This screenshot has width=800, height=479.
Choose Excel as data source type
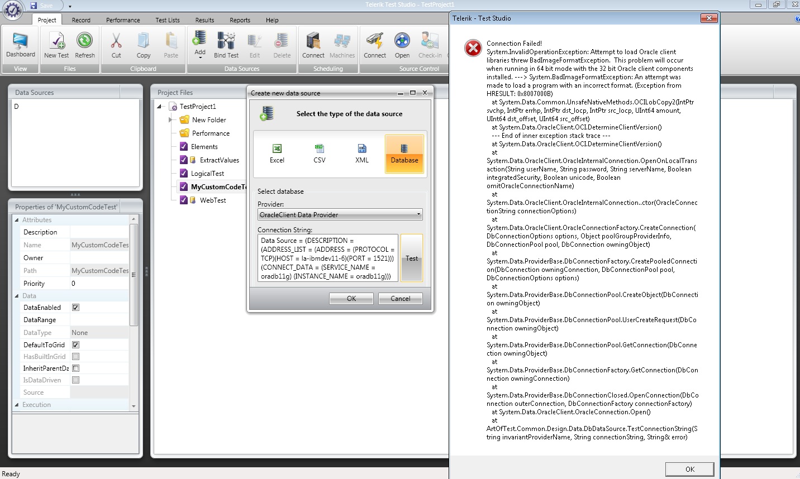click(x=277, y=154)
